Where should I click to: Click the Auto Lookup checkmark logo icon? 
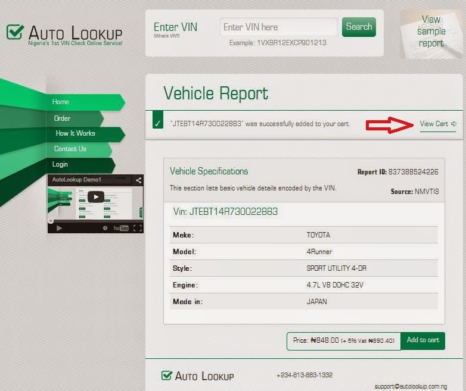coord(15,32)
